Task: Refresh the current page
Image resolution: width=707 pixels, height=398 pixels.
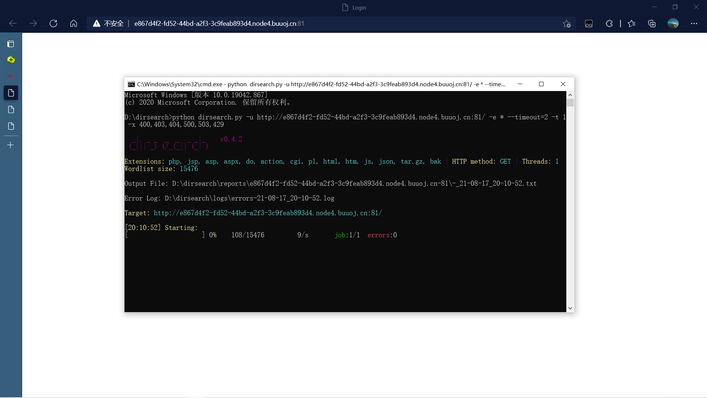Action: coord(53,24)
